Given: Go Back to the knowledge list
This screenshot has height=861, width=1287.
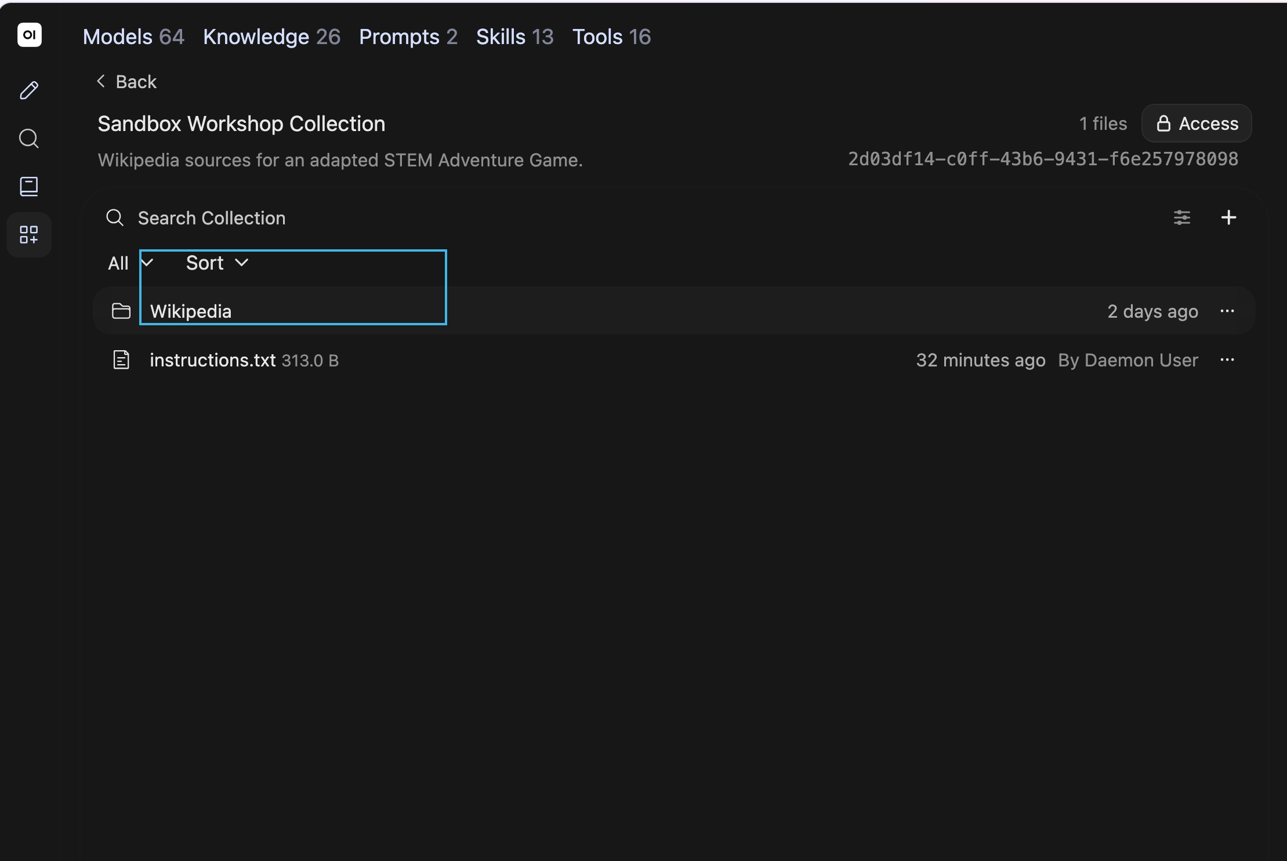Looking at the screenshot, I should (x=126, y=82).
